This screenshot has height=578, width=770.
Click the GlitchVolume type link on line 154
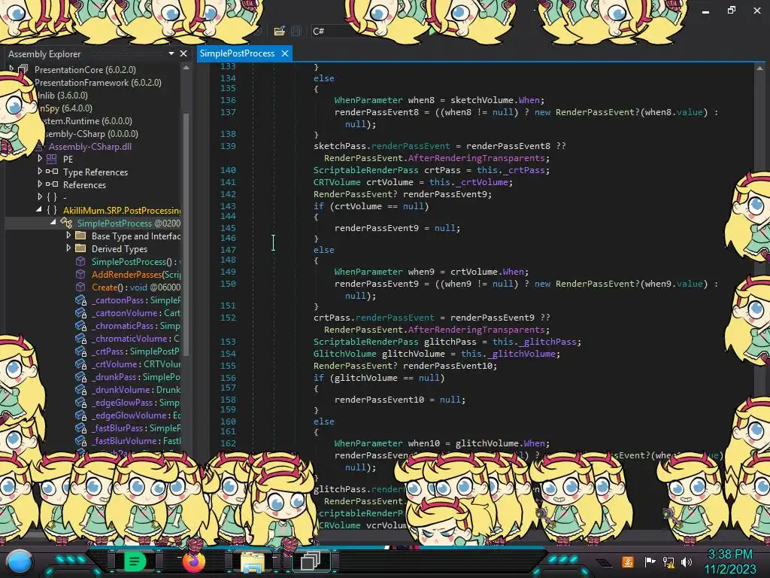344,354
